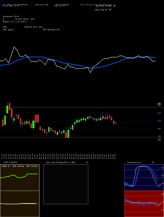Open the red-background RSI chart
Image resolution: width=164 pixels, height=217 pixels.
[x=144, y=204]
